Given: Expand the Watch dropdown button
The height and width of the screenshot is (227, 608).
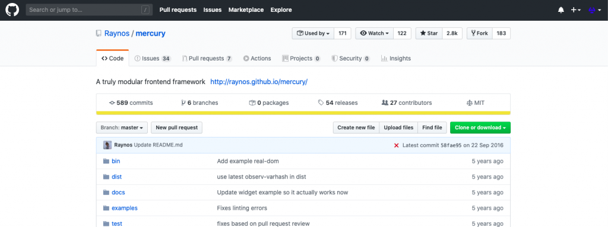Looking at the screenshot, I should (375, 33).
